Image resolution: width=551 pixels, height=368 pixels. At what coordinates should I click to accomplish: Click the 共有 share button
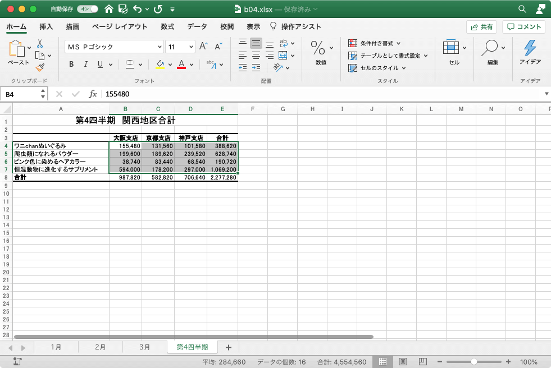coord(482,27)
